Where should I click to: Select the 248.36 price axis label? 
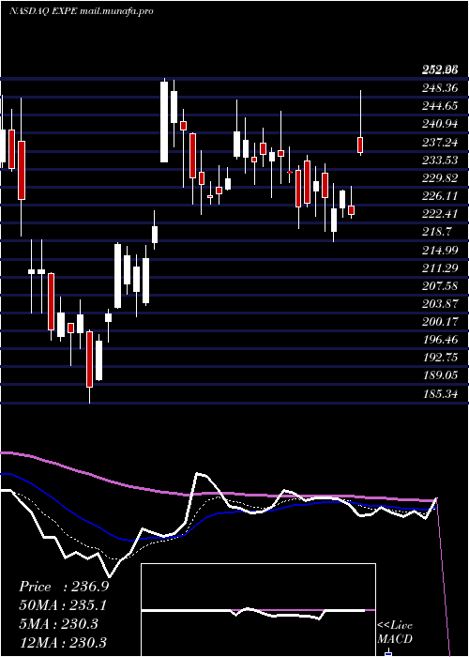(x=440, y=88)
